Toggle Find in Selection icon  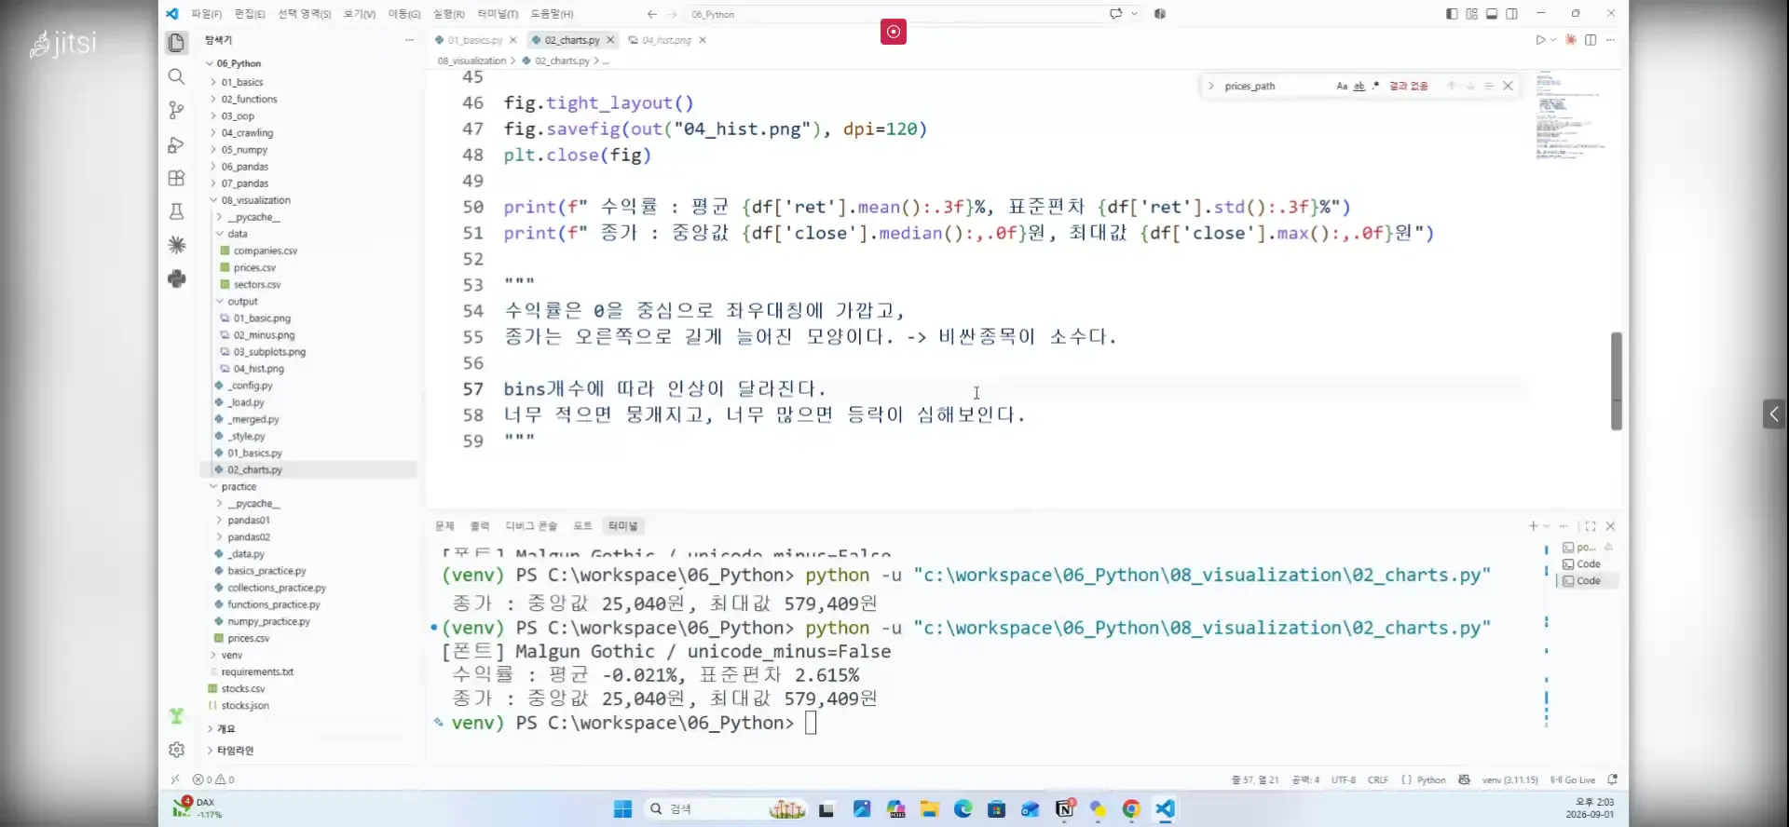click(x=1489, y=86)
